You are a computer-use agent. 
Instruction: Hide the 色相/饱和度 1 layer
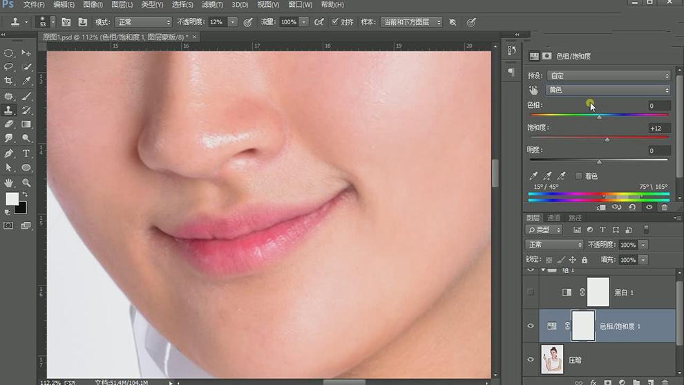click(531, 326)
